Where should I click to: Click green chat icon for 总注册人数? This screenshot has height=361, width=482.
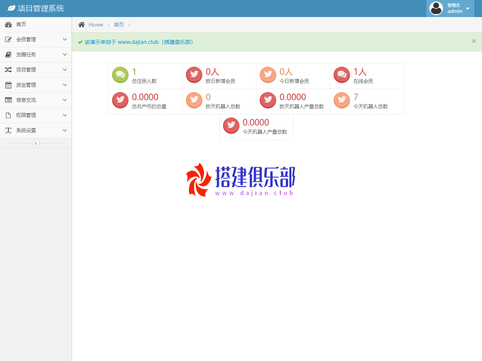[120, 75]
